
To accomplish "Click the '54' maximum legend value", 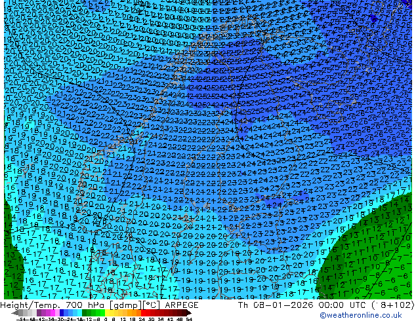I will (189, 320).
